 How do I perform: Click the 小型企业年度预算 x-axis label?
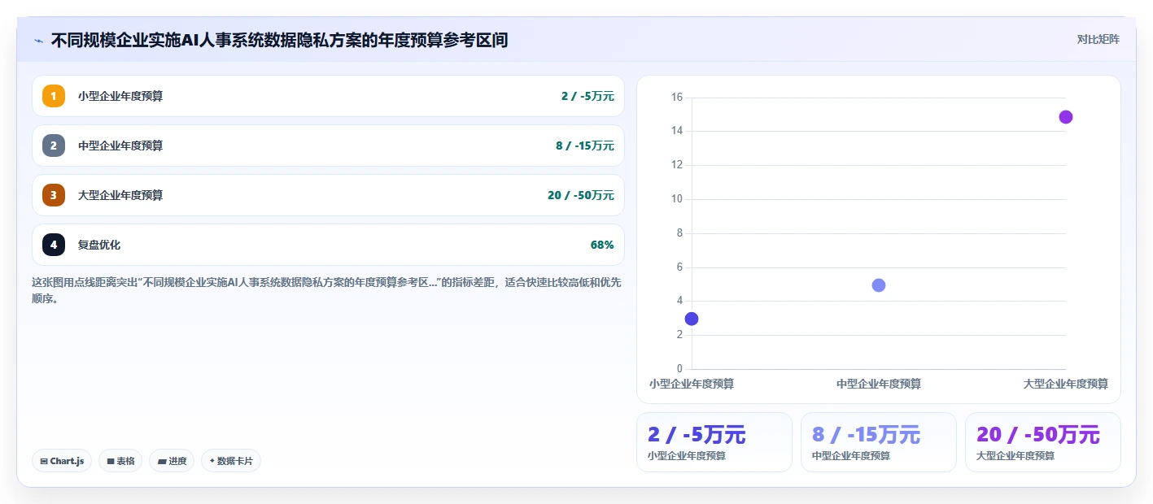(x=692, y=384)
